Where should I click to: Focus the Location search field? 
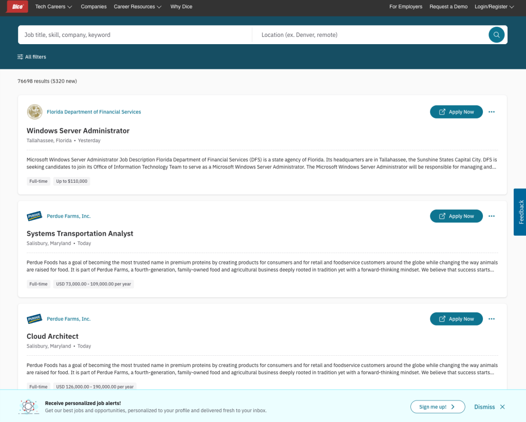(x=370, y=35)
